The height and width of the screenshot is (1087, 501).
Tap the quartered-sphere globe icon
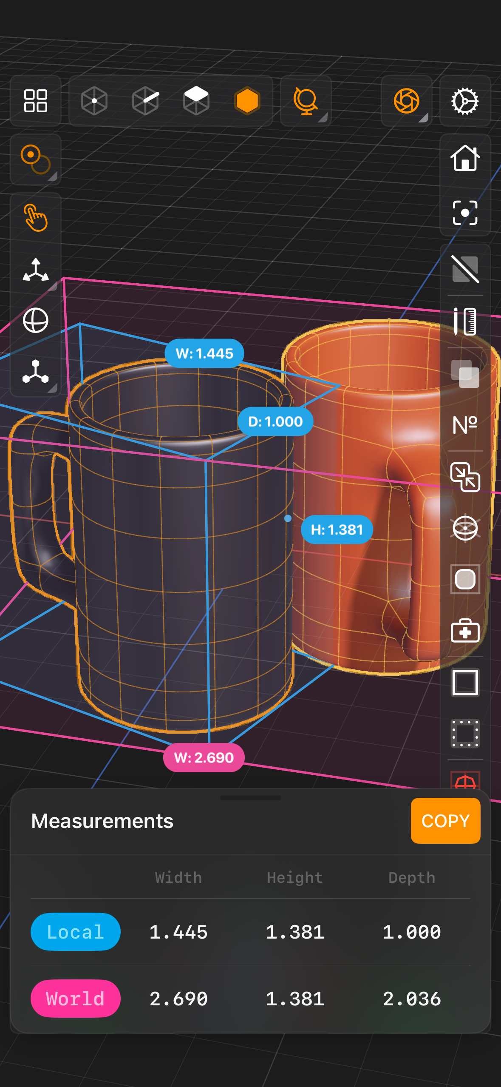[x=36, y=320]
